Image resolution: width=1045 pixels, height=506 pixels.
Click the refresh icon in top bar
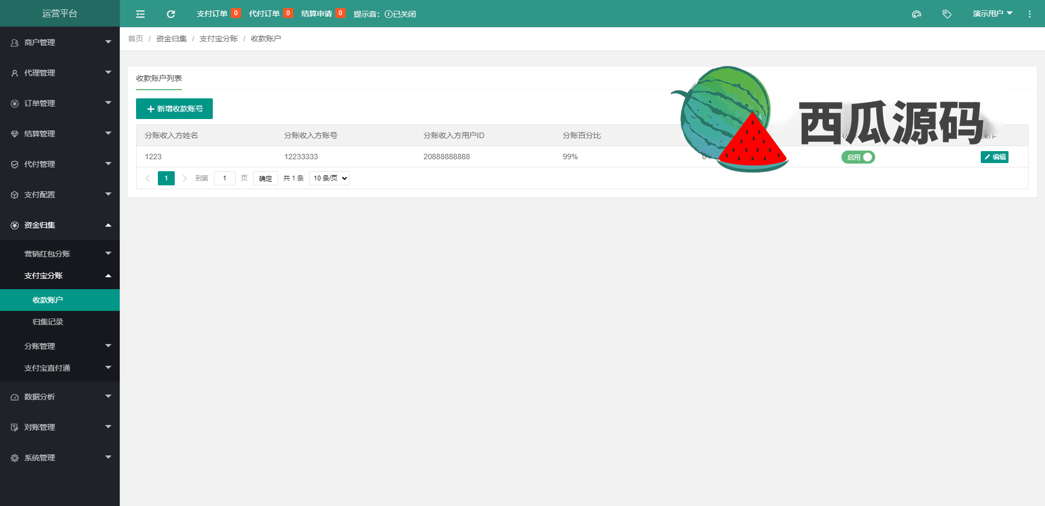coord(171,14)
